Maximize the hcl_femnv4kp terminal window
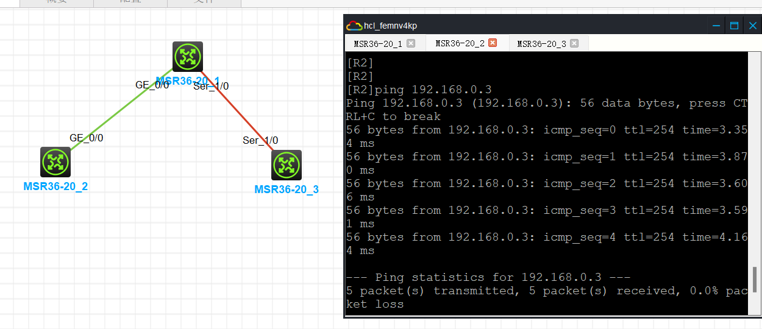This screenshot has width=762, height=329. pyautogui.click(x=735, y=26)
